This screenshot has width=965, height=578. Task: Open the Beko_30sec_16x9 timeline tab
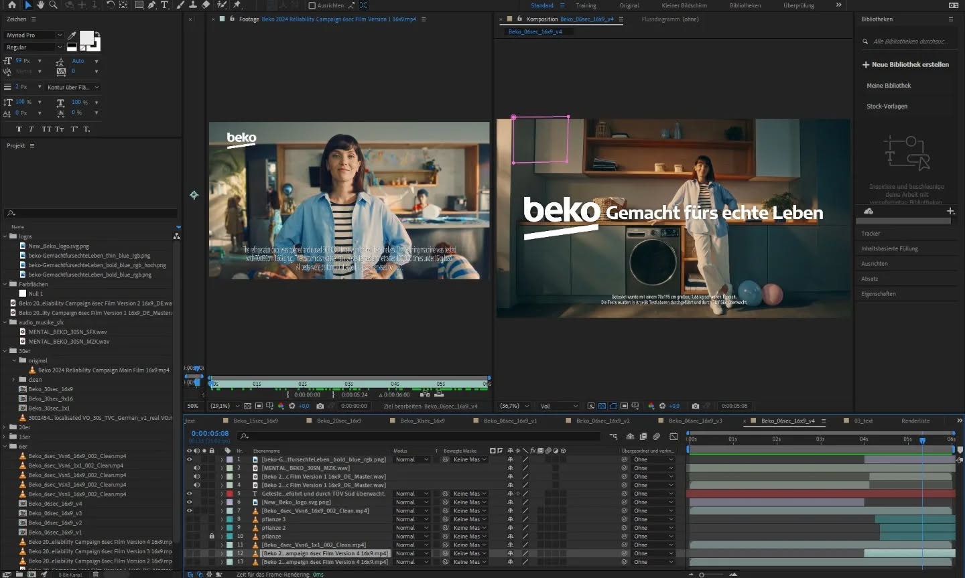point(422,421)
